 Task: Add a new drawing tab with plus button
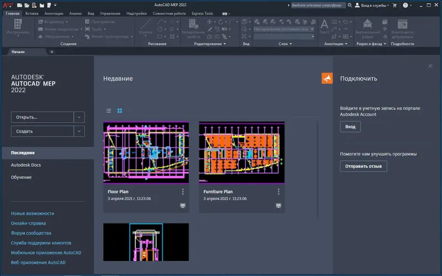(x=51, y=52)
